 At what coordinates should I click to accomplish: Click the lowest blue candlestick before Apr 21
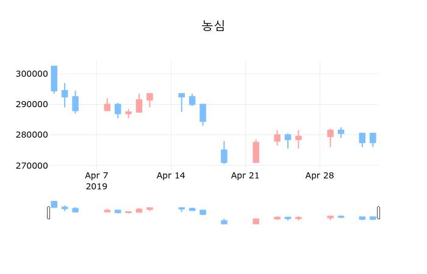tap(224, 156)
